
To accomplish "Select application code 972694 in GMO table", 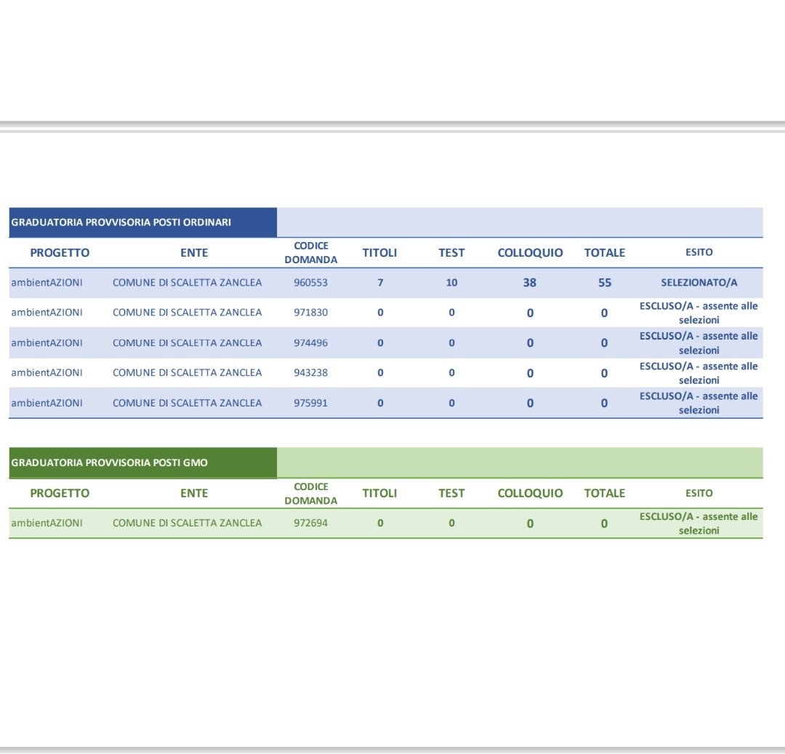I will coord(310,523).
